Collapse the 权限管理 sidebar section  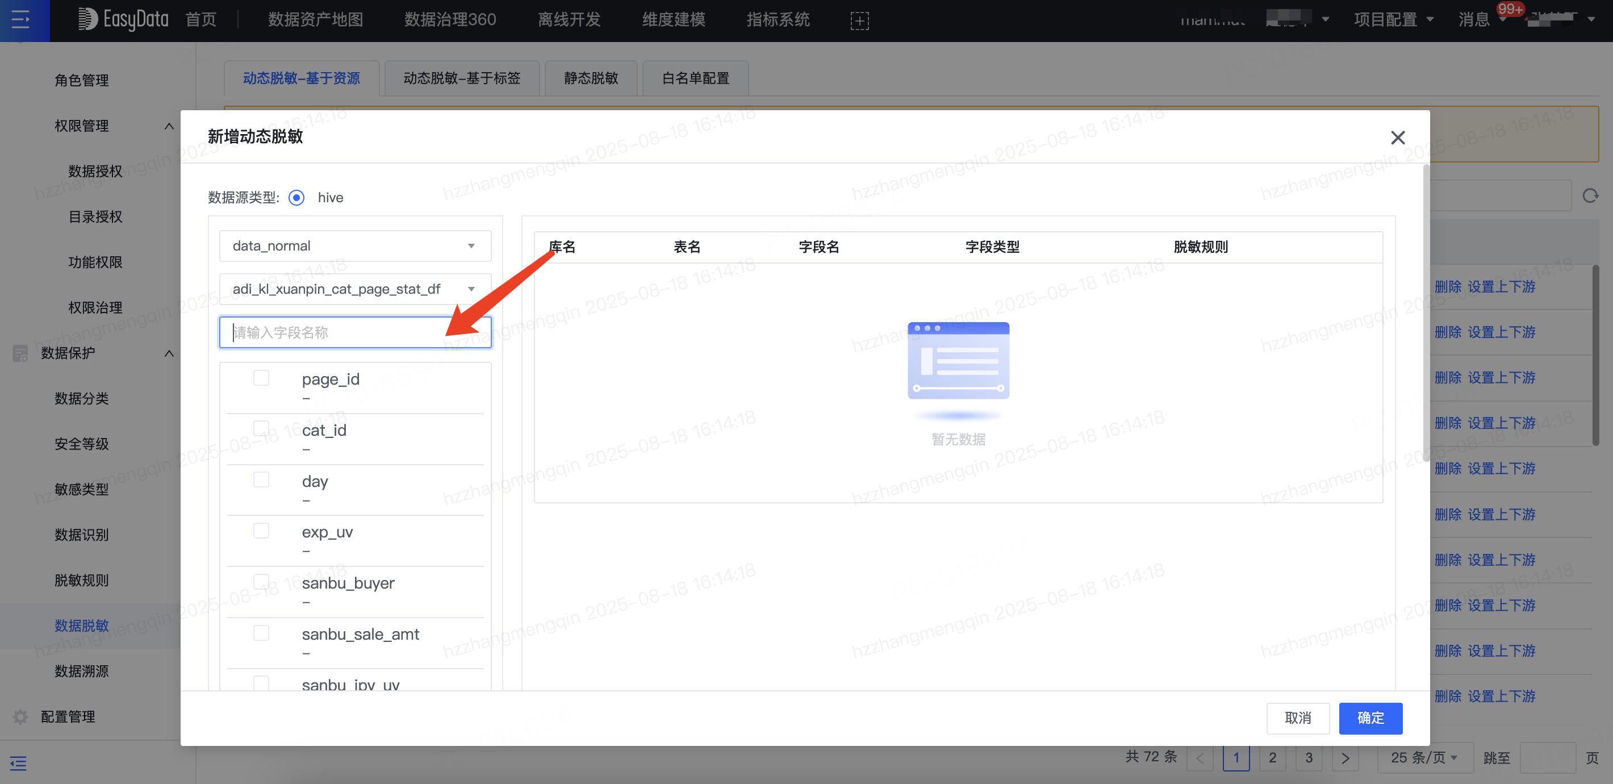pos(169,126)
